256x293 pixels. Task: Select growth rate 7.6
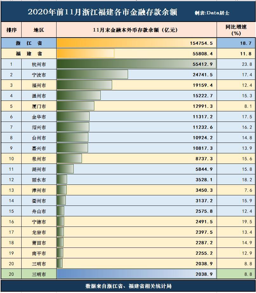(x=248, y=190)
